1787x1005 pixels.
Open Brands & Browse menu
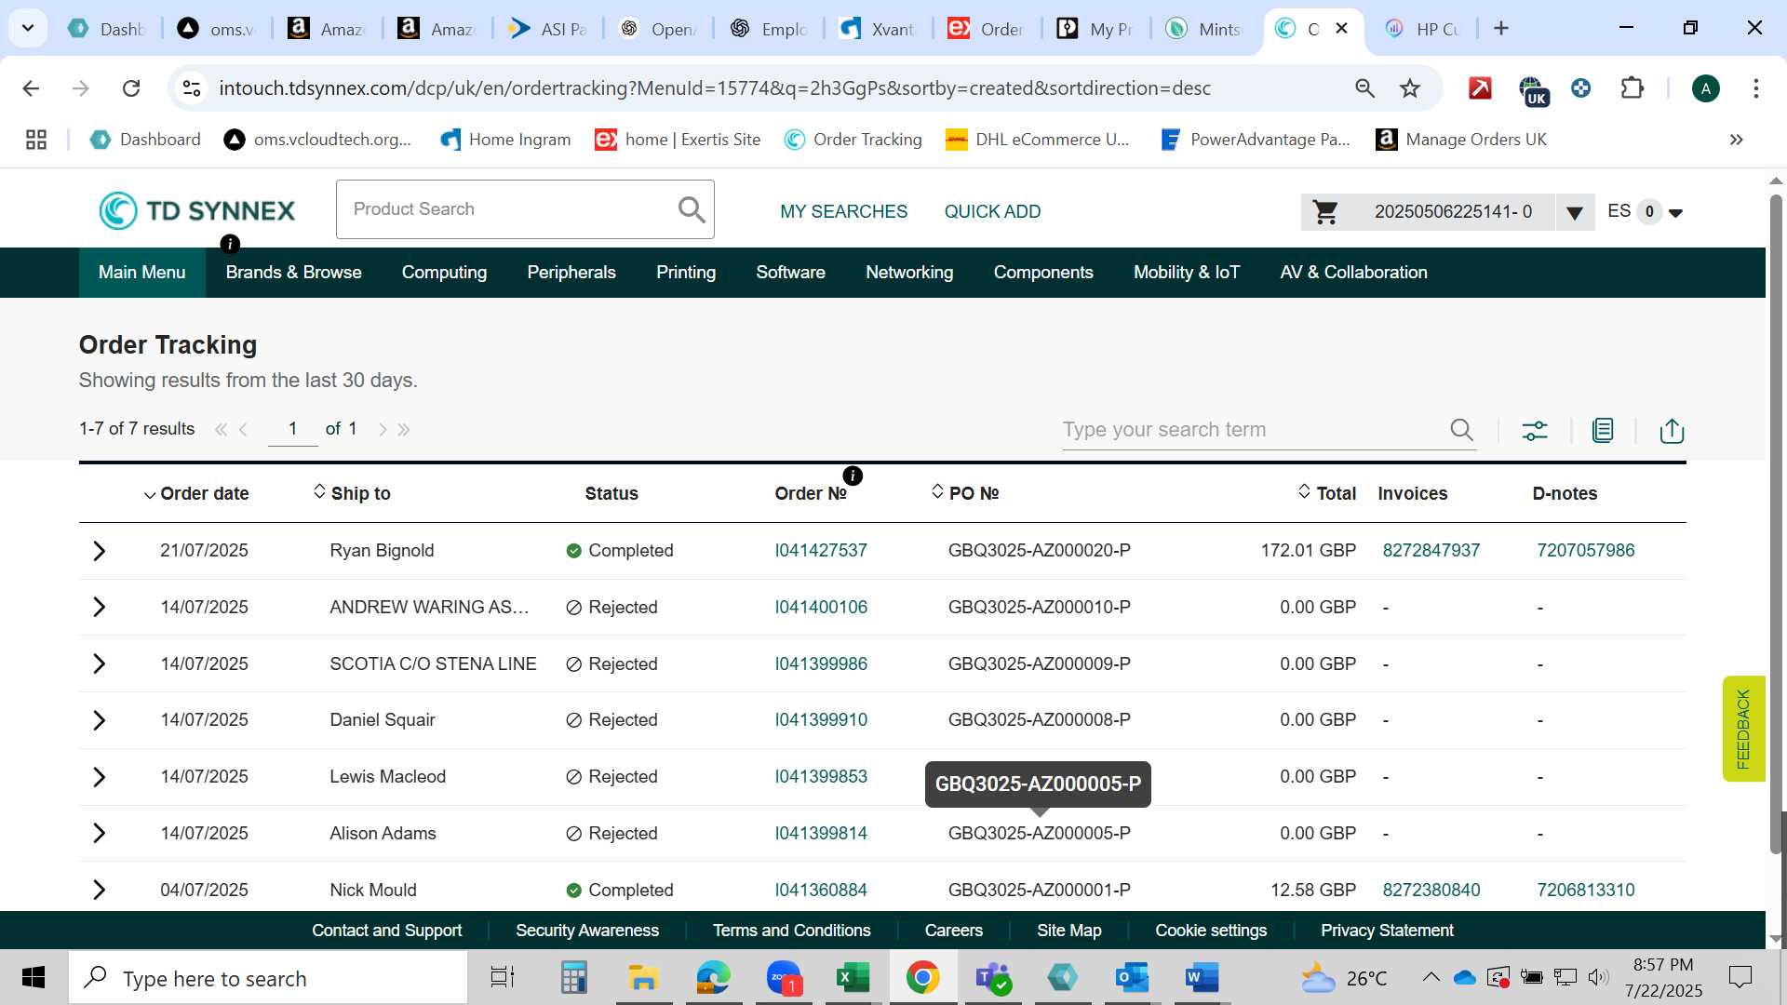tap(293, 273)
